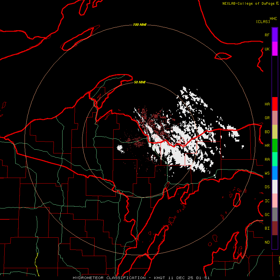This screenshot has height=280, width=280.
Task: Click the HR green legend swatch
Action: 275,146
